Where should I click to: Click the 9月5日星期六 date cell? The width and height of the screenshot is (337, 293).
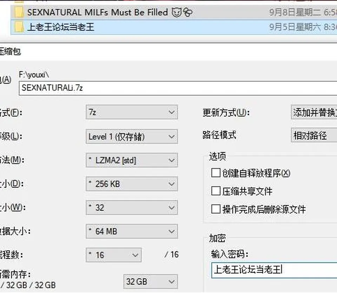(303, 27)
